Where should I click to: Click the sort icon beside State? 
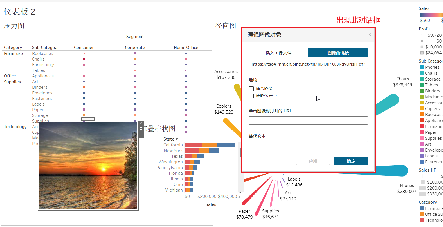177,139
